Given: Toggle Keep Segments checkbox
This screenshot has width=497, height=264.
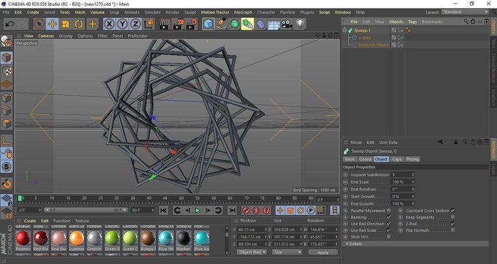Looking at the screenshot, I should click(453, 218).
